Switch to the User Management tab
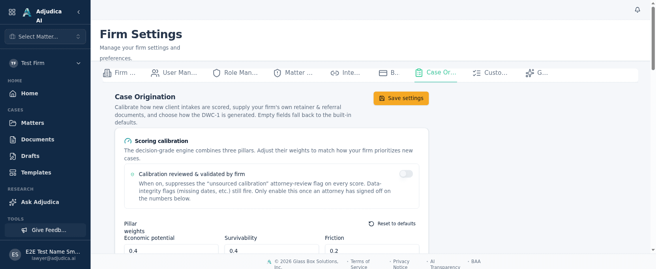 coord(174,73)
